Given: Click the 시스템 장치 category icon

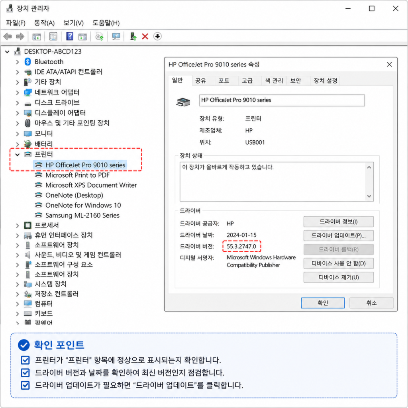Looking at the screenshot, I should pos(28,284).
